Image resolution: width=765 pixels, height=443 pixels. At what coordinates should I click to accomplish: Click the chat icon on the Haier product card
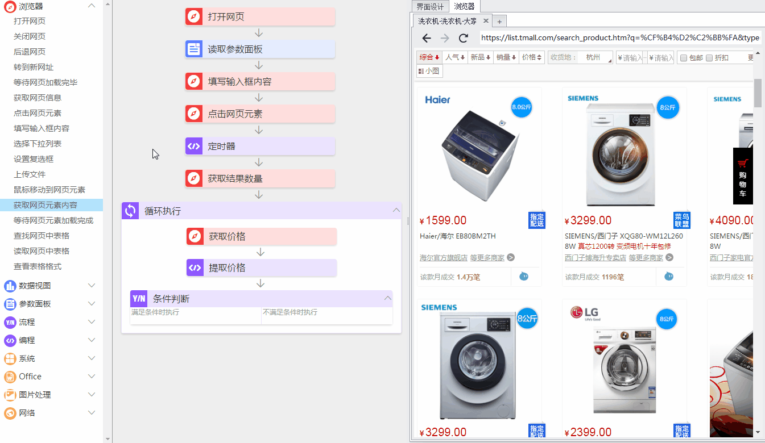click(524, 277)
